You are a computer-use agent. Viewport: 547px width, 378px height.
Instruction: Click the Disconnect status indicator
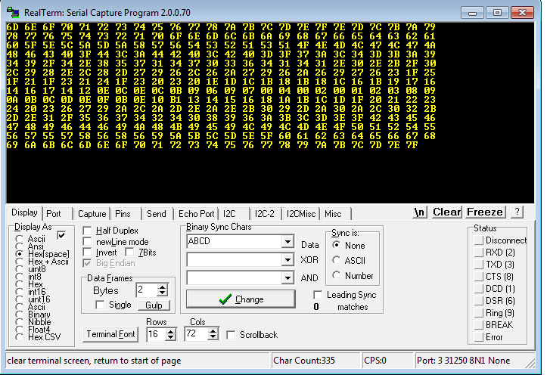tap(478, 240)
